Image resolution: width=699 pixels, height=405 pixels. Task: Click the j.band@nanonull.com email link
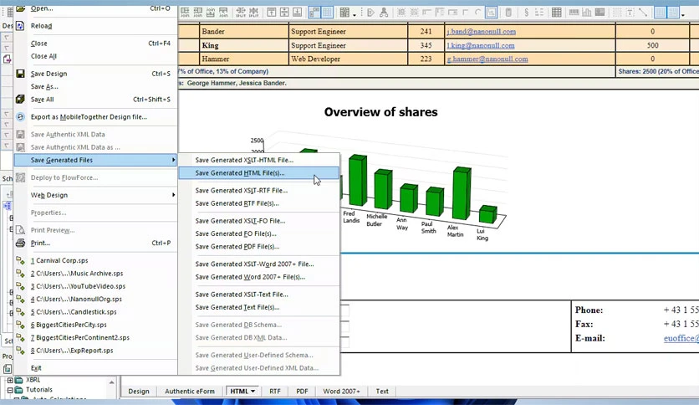(481, 32)
